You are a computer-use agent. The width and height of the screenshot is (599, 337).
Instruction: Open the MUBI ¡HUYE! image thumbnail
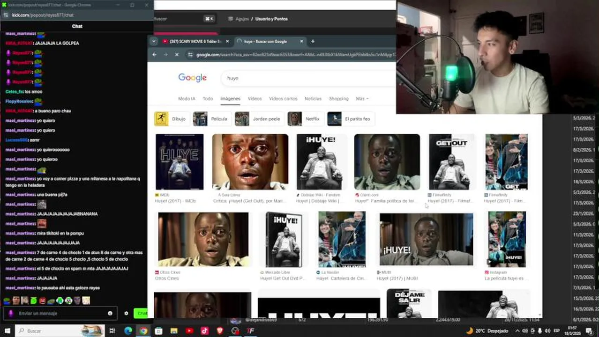(x=427, y=240)
